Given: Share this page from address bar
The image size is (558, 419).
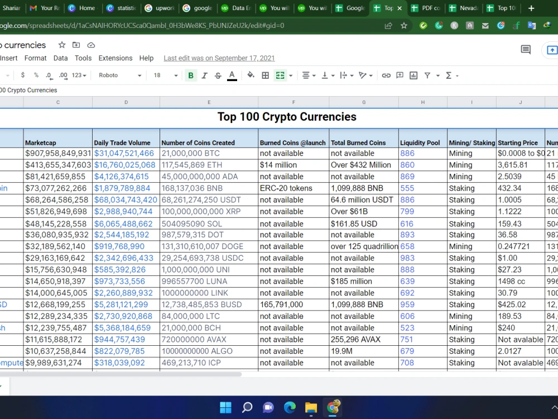Looking at the screenshot, I should click(388, 26).
